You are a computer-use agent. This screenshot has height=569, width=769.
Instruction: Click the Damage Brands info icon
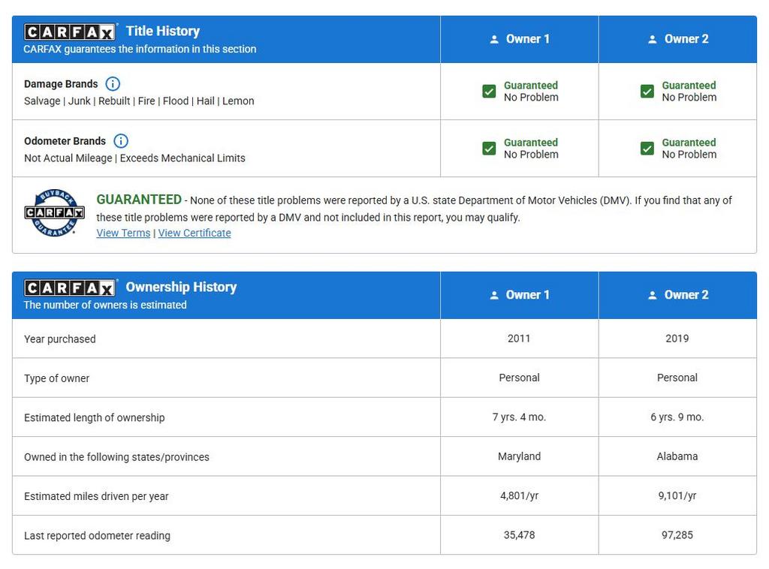(x=113, y=84)
